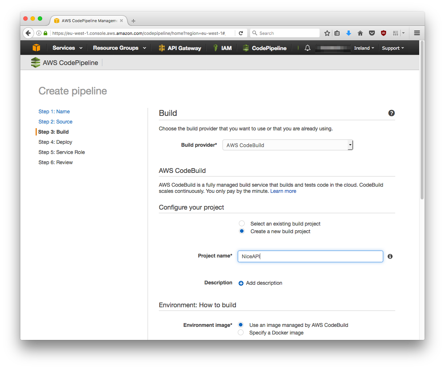Image resolution: width=445 pixels, height=369 pixels.
Task: Bookmark this page with star icon
Action: tap(327, 33)
